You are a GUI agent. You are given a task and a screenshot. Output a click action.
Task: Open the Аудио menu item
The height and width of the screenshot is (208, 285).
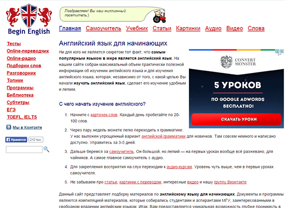(212, 28)
